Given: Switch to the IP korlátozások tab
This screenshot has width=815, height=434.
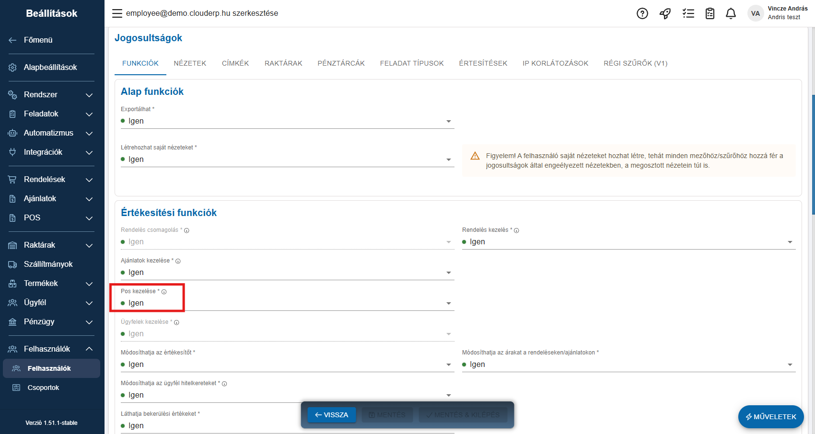Looking at the screenshot, I should pos(555,63).
